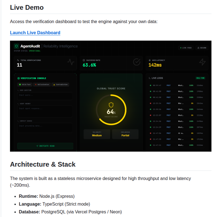Focus the Agent Answer input field
The image size is (217, 217).
tap(45, 111)
